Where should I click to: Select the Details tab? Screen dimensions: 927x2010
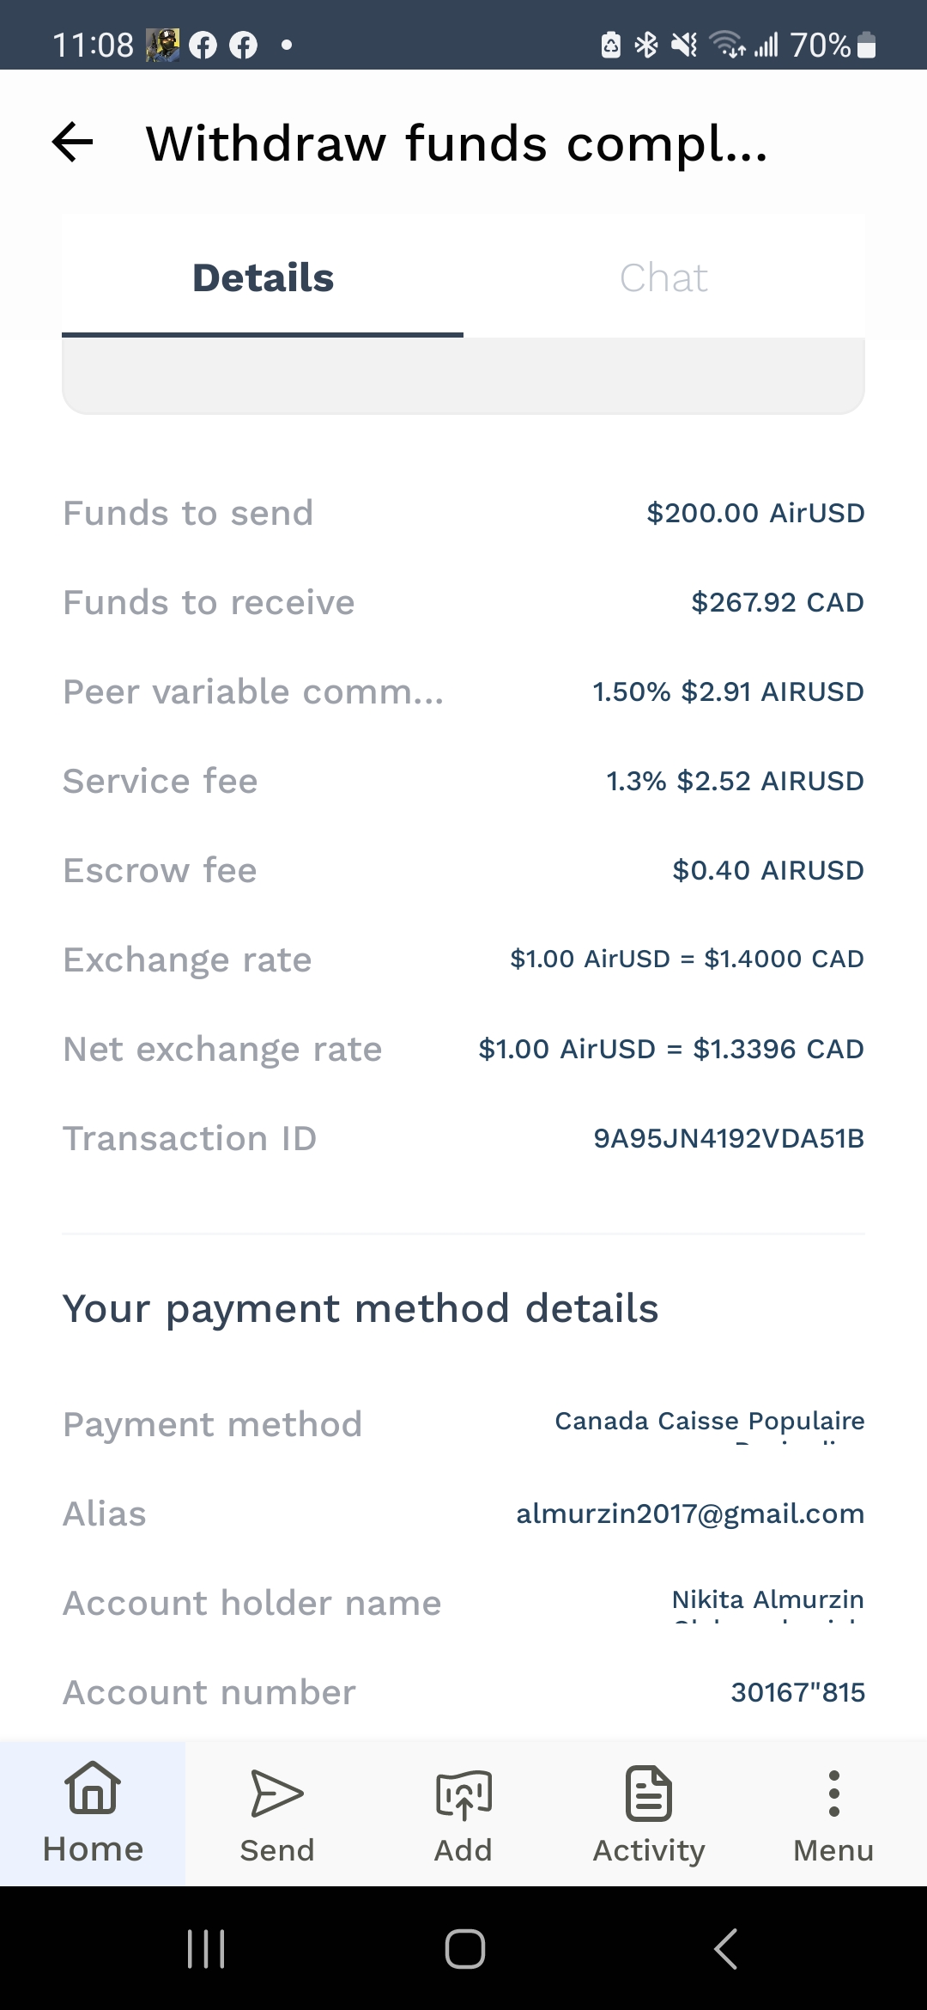pos(263,278)
